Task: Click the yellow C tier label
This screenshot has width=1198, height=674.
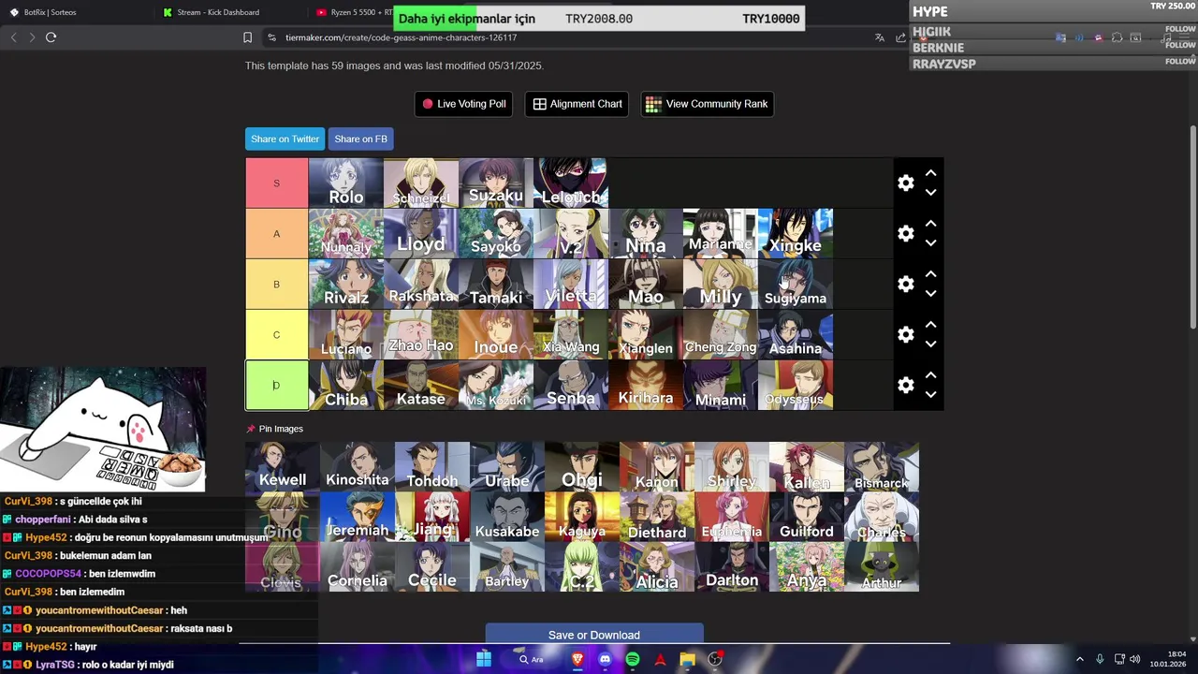Action: [x=276, y=334]
